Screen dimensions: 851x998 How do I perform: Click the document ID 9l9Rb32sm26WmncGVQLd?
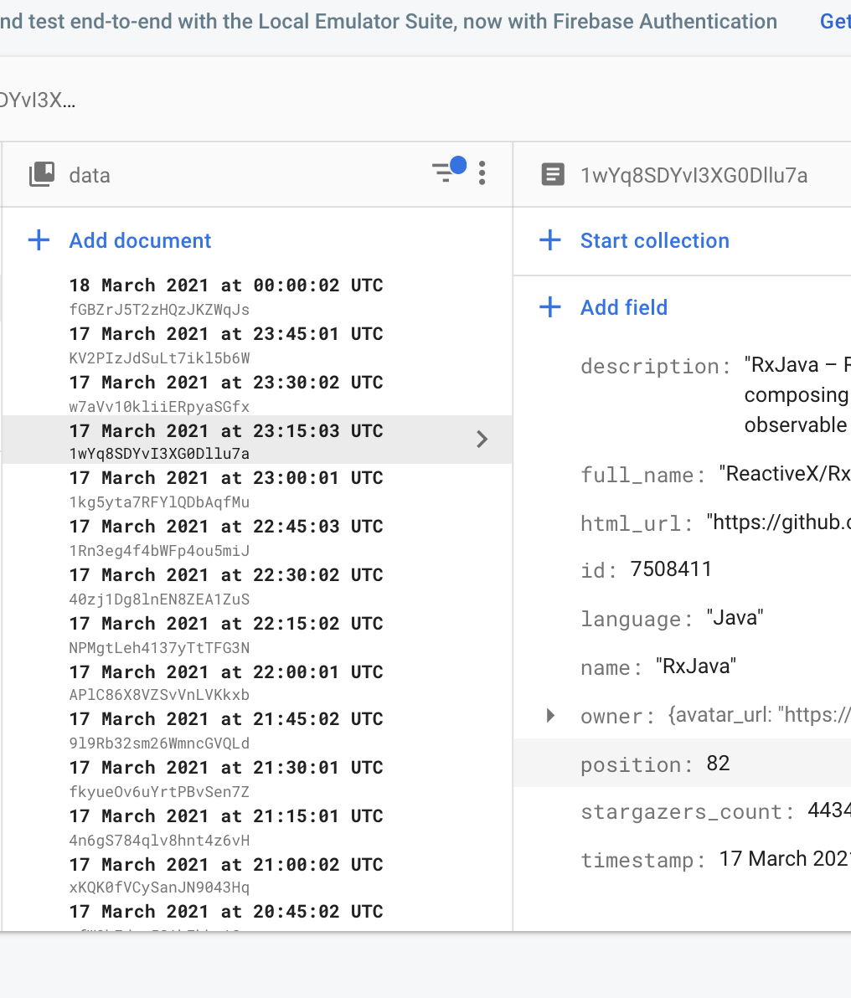pyautogui.click(x=159, y=743)
